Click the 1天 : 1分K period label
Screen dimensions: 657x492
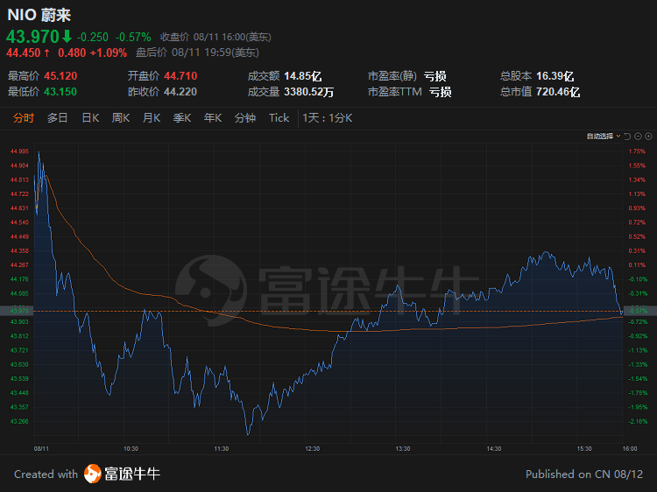[328, 118]
